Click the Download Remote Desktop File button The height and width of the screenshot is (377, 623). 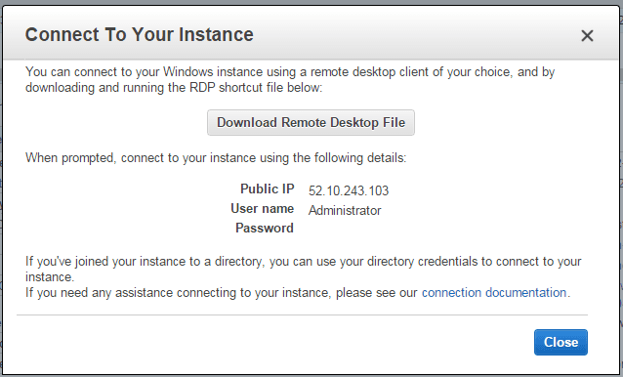[311, 122]
